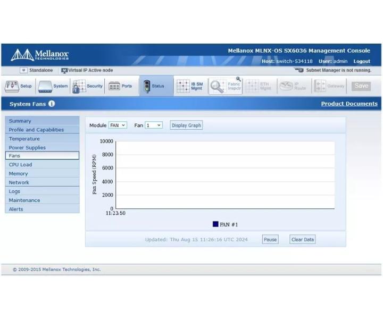
Task: Expand the Fan number dropdown
Action: click(x=153, y=125)
